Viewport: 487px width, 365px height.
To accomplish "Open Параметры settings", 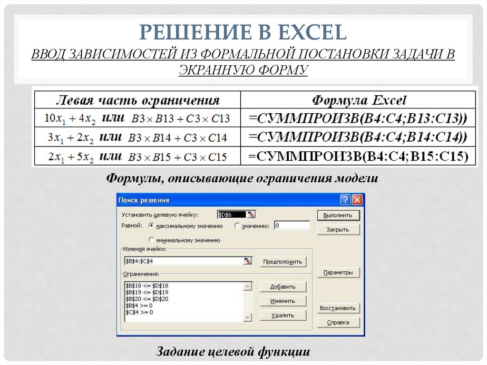I will (338, 273).
